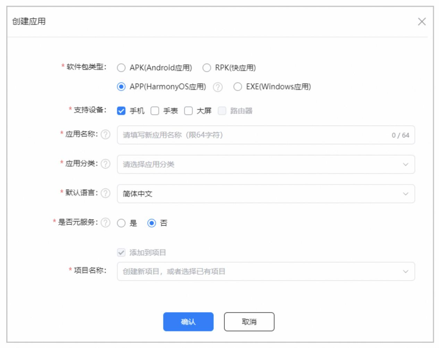Click the 支持设备 label
The height and width of the screenshot is (348, 439).
click(x=90, y=110)
